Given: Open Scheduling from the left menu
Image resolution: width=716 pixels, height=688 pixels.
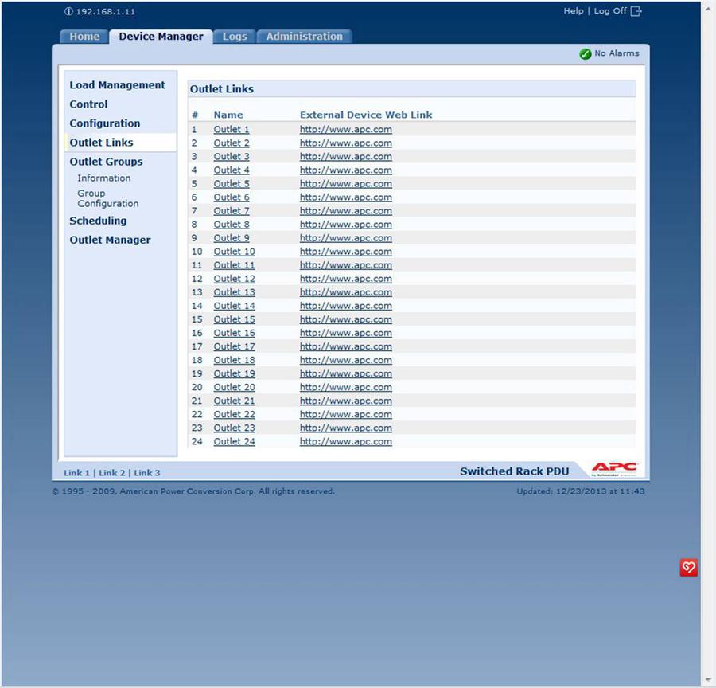Looking at the screenshot, I should pos(98,221).
